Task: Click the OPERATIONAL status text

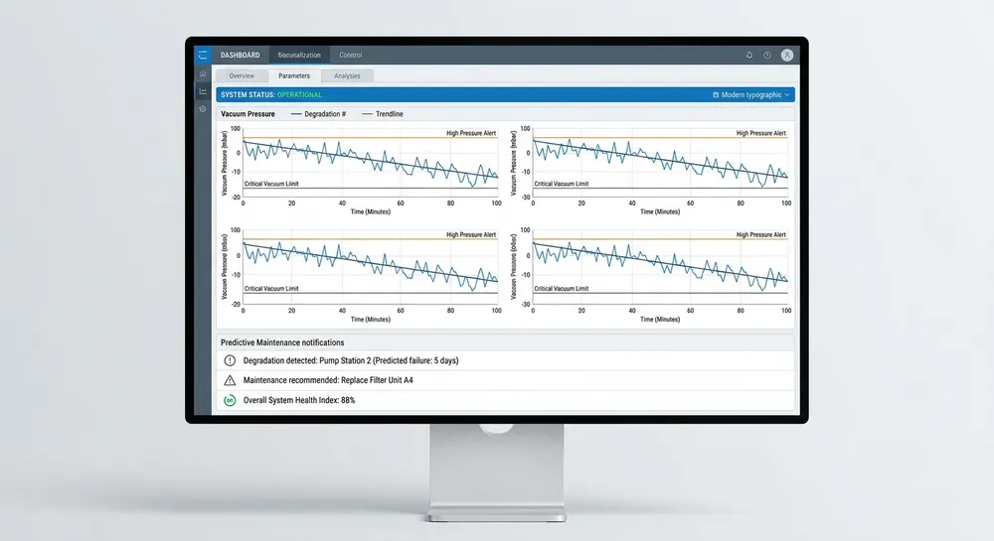Action: pos(299,95)
